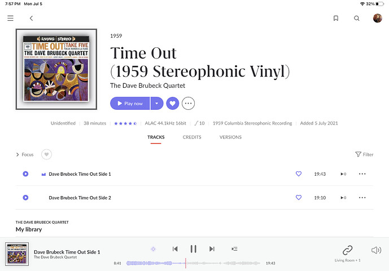The height and width of the screenshot is (271, 389).
Task: Open the volume speaker control
Action: click(376, 250)
